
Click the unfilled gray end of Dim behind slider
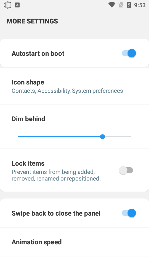pos(118,137)
